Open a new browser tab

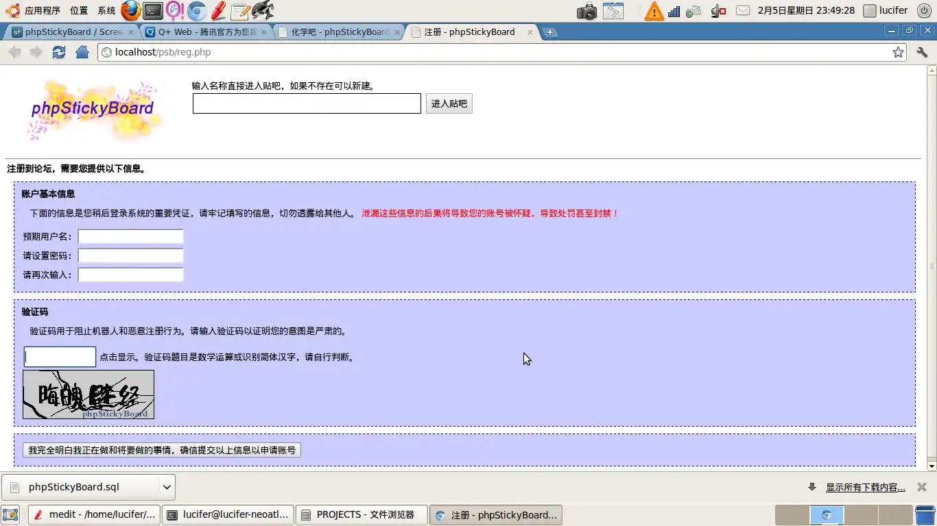[549, 32]
